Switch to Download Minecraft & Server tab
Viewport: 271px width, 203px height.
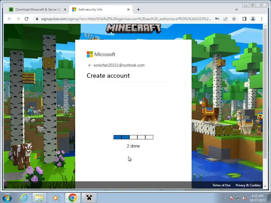tap(38, 10)
